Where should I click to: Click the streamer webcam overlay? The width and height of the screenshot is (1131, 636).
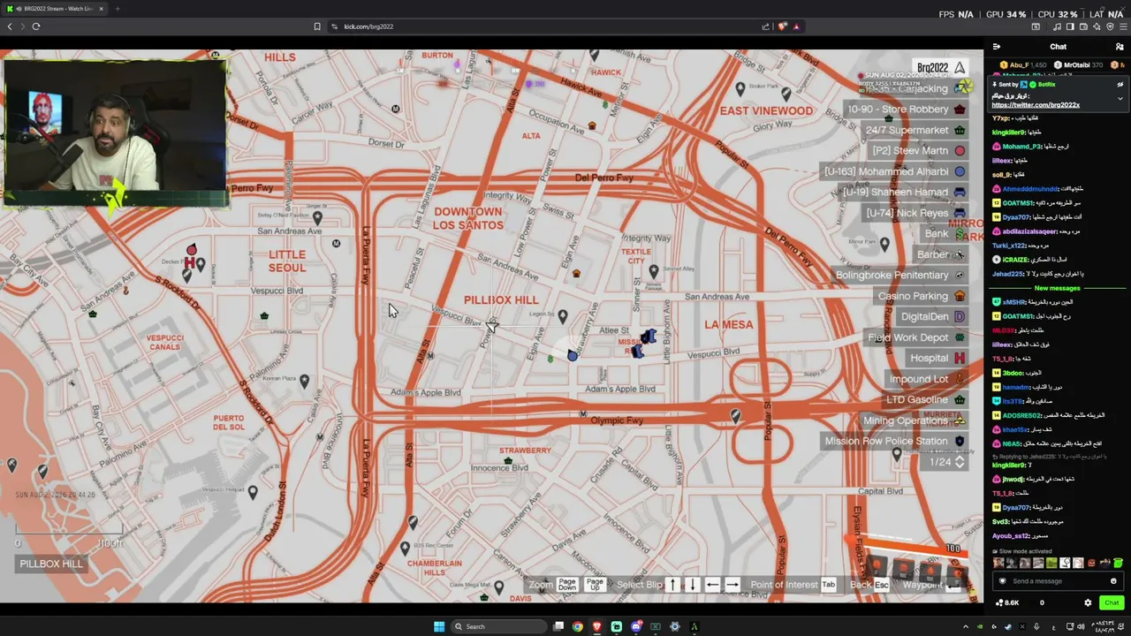coord(115,132)
